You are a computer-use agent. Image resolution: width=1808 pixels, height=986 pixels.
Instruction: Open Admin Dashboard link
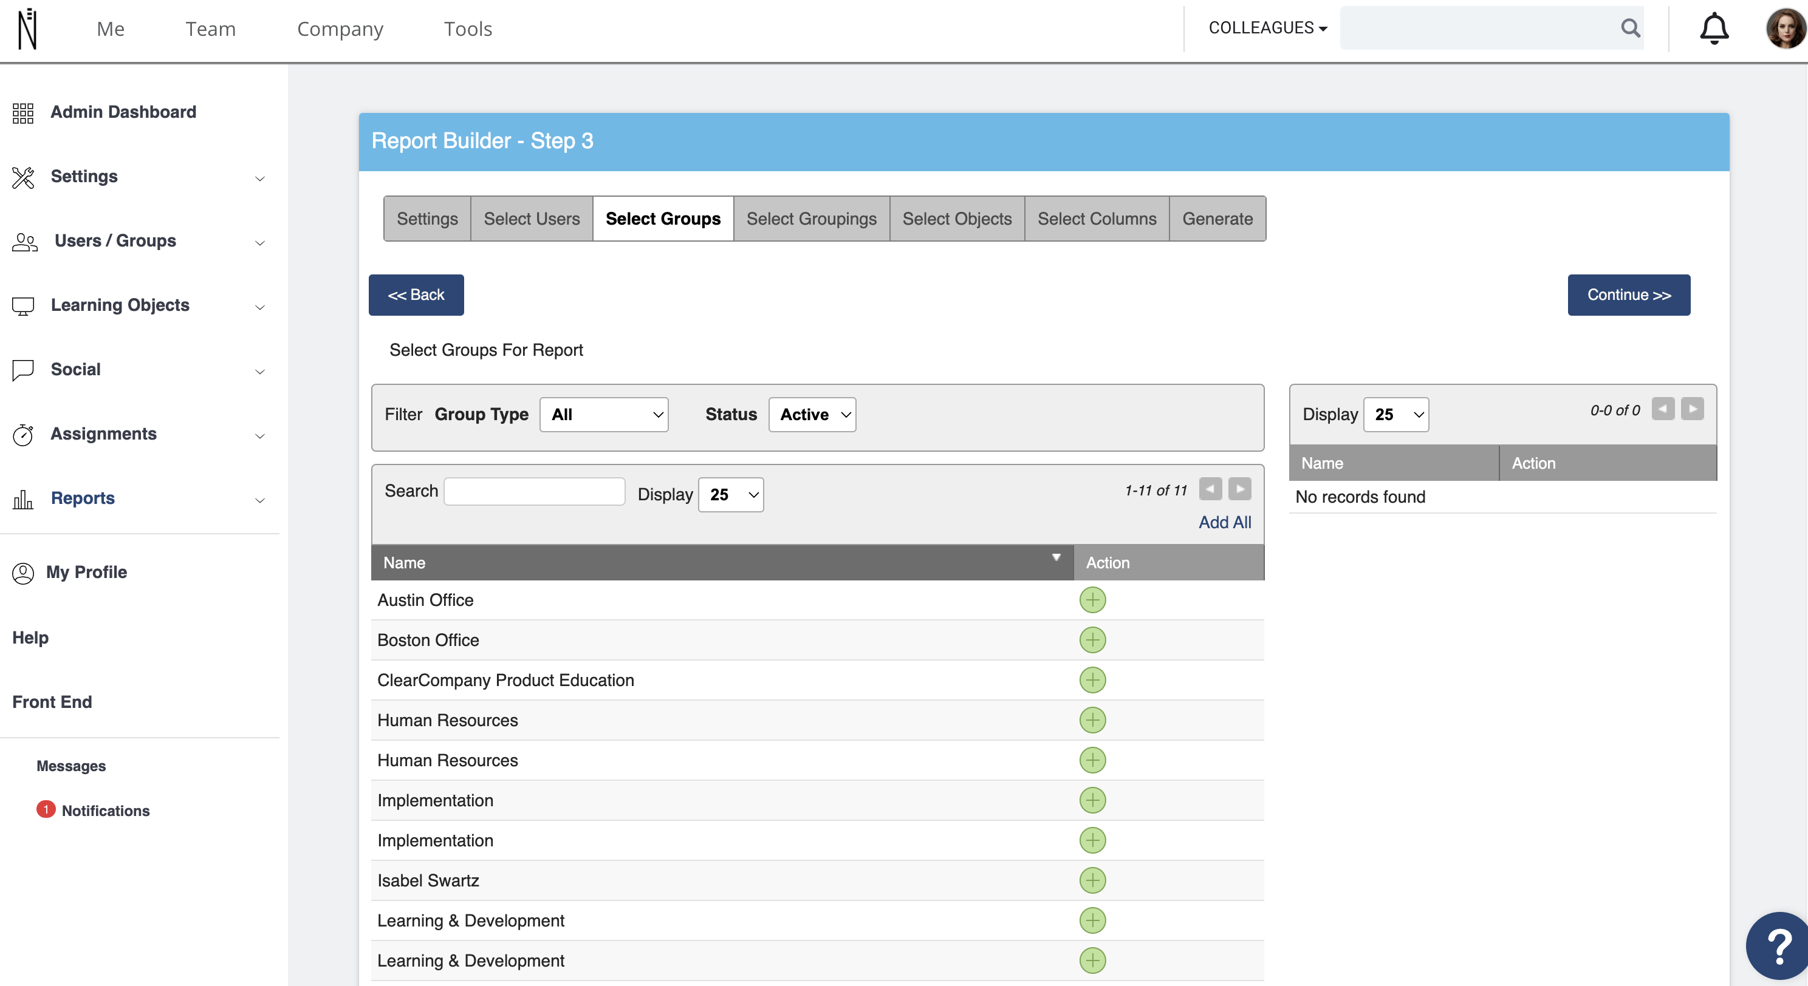[123, 112]
